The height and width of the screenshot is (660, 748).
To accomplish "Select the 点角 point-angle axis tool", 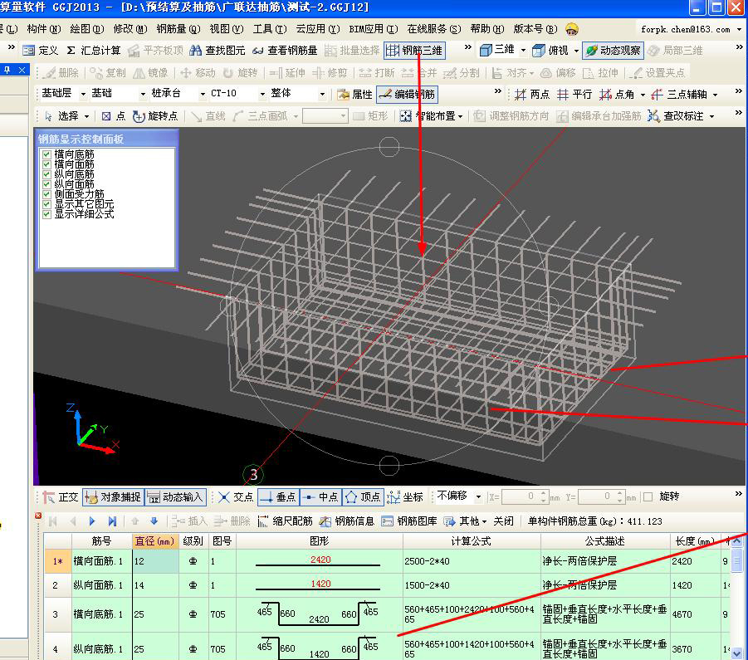I will (618, 95).
